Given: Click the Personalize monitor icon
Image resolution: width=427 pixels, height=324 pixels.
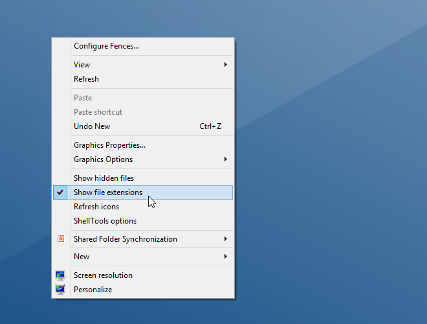Looking at the screenshot, I should pos(60,290).
